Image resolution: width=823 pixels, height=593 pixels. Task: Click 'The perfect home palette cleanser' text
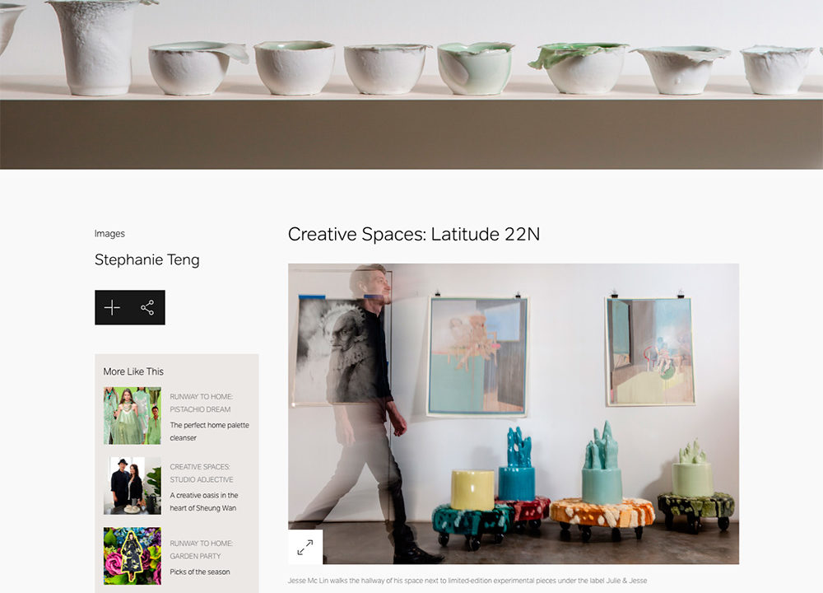209,432
